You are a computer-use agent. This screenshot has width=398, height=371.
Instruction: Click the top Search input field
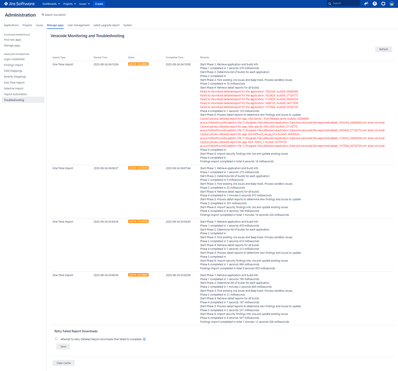tap(343, 4)
